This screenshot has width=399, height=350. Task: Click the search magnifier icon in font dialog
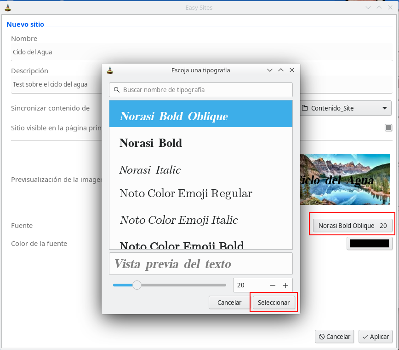point(117,90)
